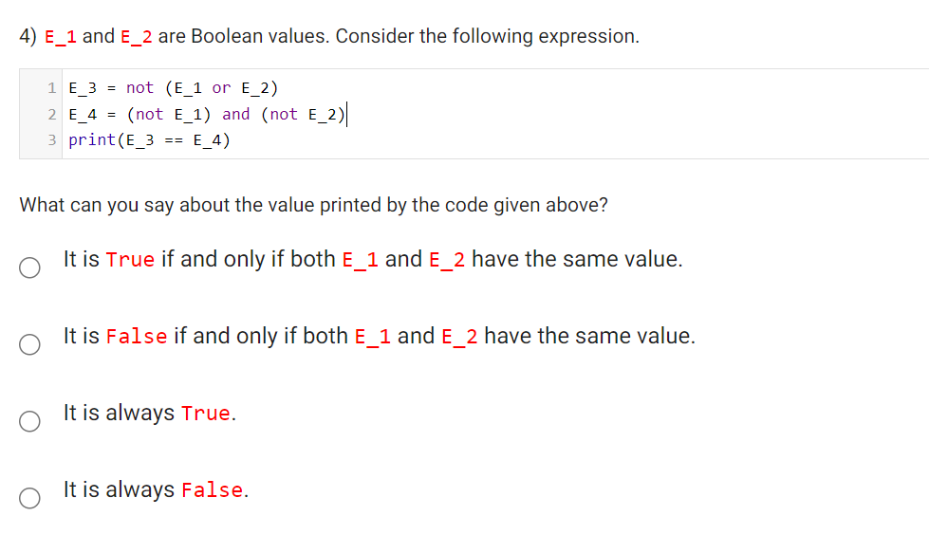Click the 'not' keyword on line 1

tap(139, 87)
